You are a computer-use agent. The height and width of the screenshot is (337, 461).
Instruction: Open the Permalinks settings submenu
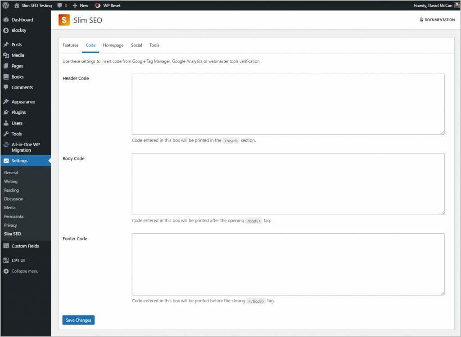[14, 216]
